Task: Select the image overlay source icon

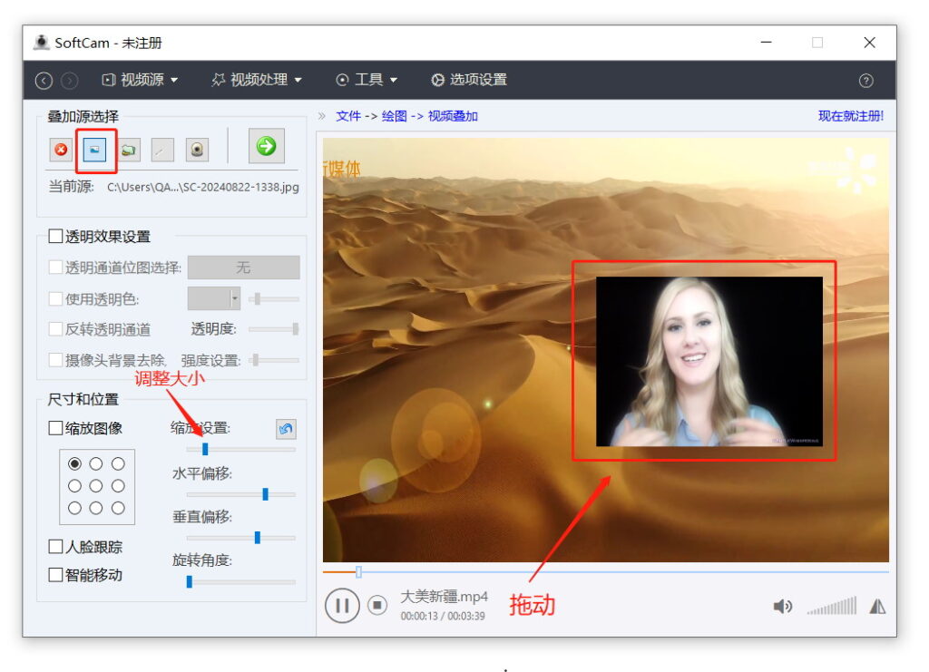Action: (x=94, y=150)
